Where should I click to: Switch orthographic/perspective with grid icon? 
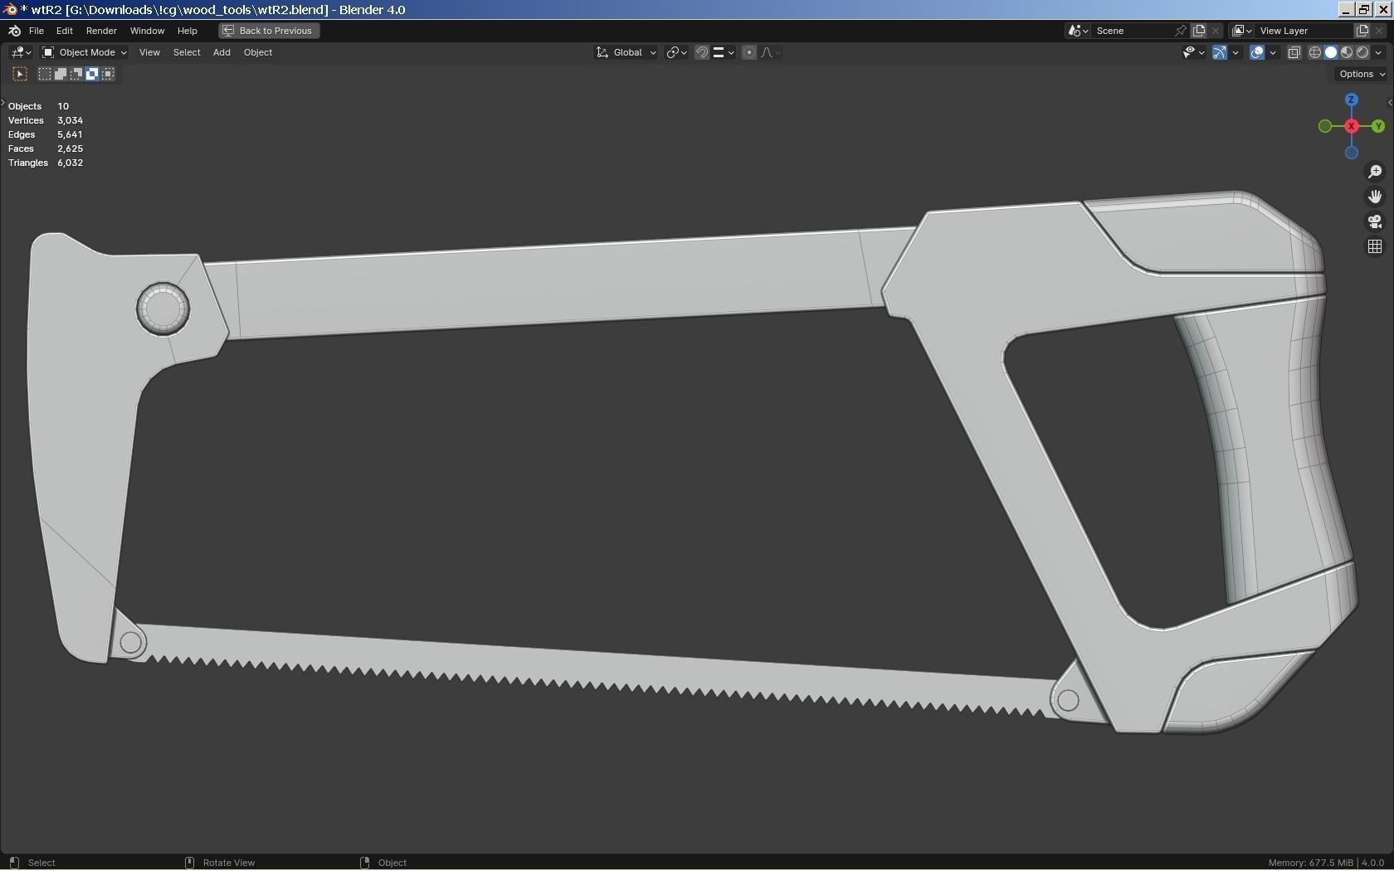pyautogui.click(x=1375, y=246)
